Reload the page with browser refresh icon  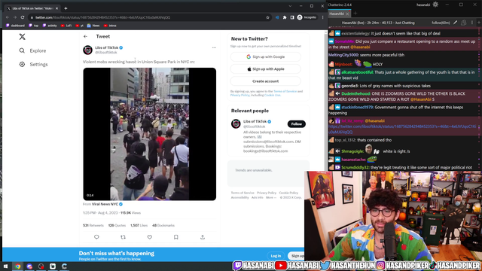pyautogui.click(x=22, y=17)
